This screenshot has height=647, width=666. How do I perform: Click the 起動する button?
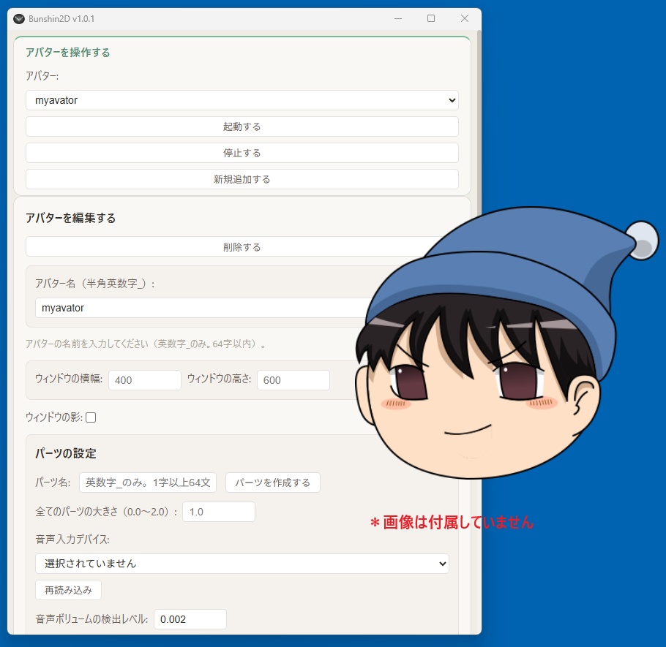click(x=242, y=126)
